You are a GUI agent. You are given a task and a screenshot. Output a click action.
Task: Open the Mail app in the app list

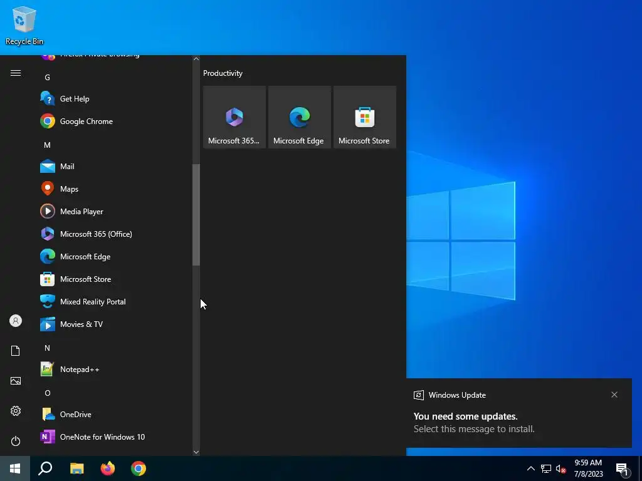pos(115,167)
